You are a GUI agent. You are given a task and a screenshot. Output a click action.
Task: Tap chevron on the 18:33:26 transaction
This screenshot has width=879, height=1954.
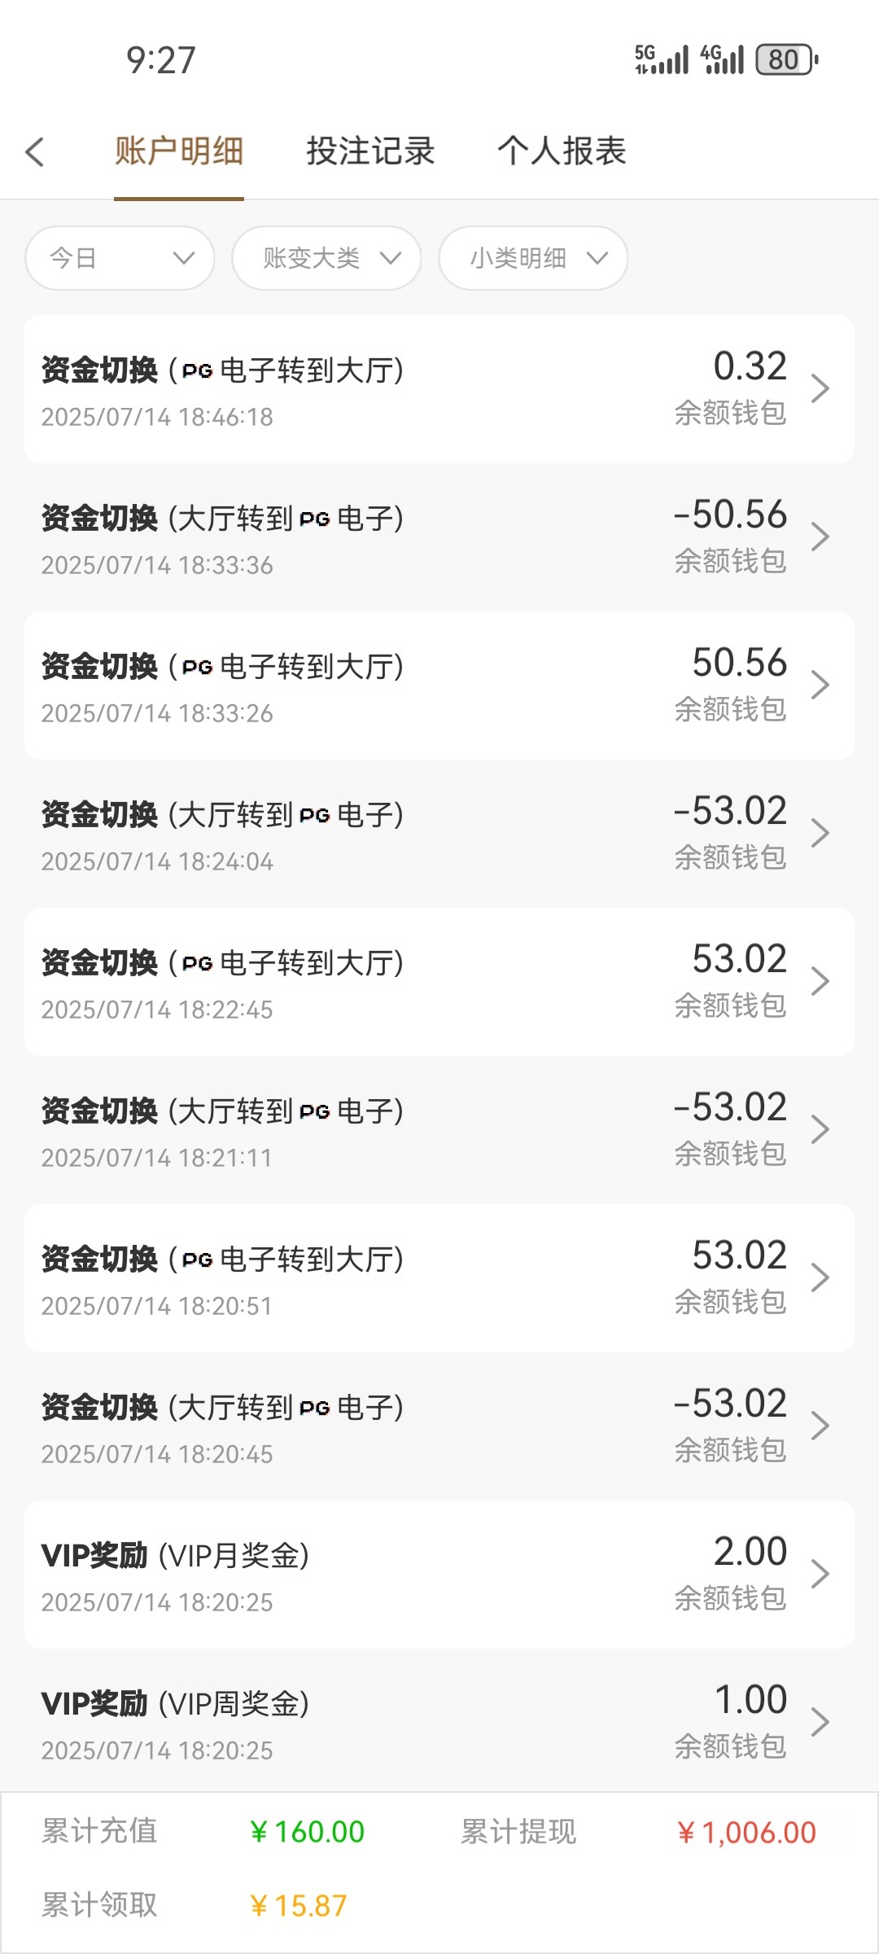tap(820, 686)
